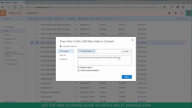Click the reading view icon in address bar

tap(160, 7)
